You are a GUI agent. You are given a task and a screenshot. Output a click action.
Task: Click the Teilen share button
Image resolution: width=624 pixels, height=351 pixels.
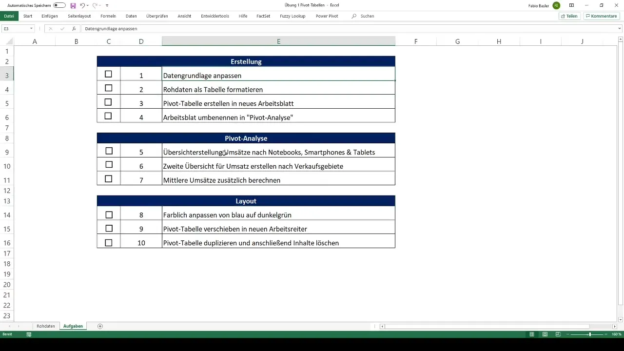pyautogui.click(x=569, y=16)
